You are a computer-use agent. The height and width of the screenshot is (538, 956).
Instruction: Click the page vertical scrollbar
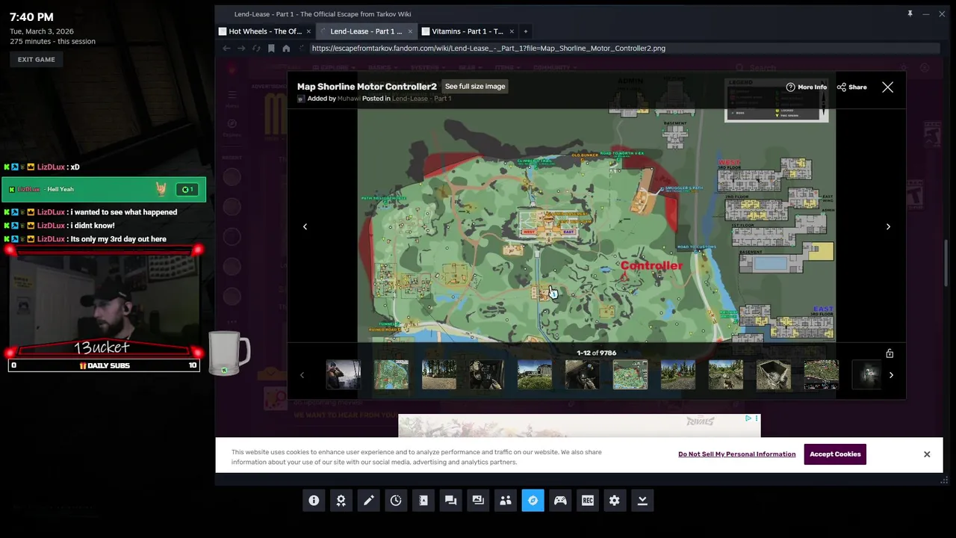pos(945,262)
